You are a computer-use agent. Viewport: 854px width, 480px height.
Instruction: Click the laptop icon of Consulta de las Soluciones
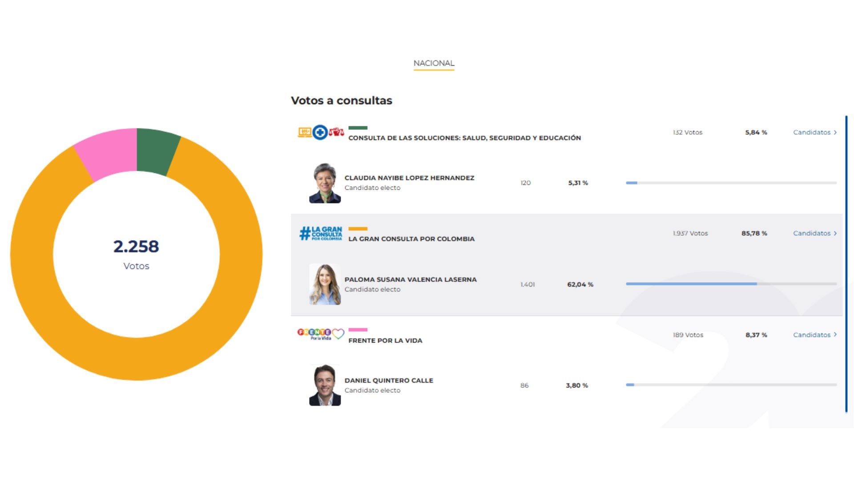[x=304, y=132]
